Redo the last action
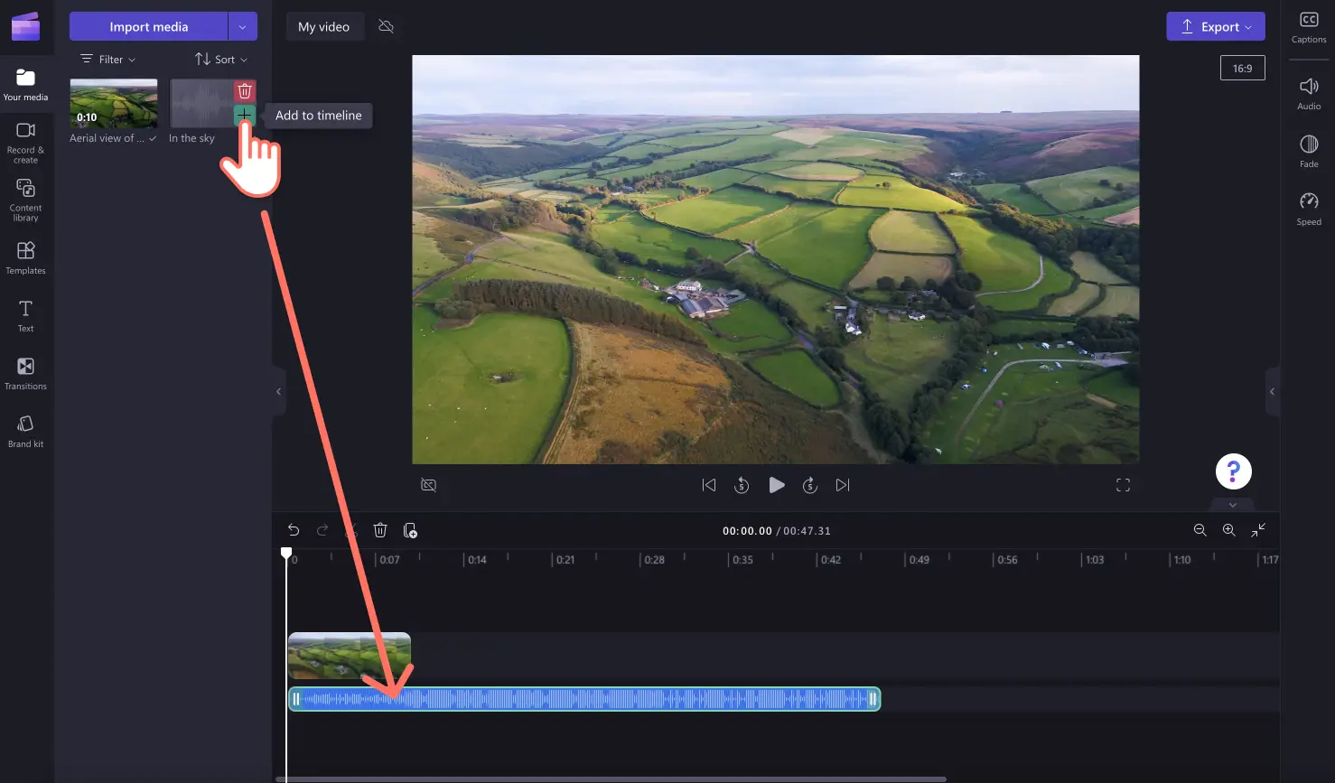Screen dimensions: 1335x783 click(x=322, y=530)
